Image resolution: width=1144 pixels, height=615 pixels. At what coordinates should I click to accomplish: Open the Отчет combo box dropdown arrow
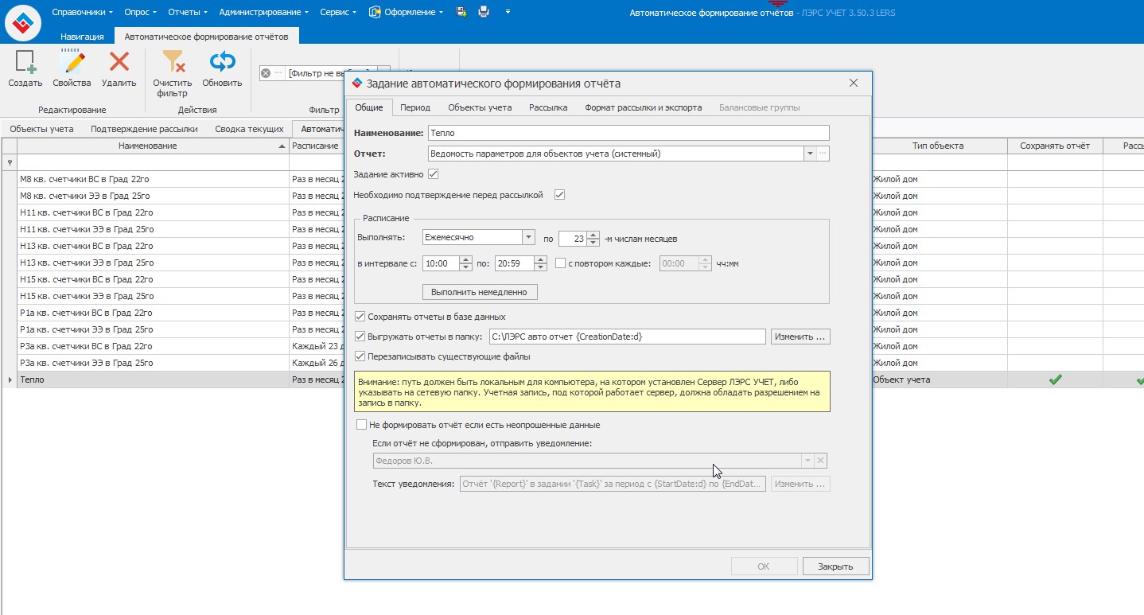pos(811,154)
